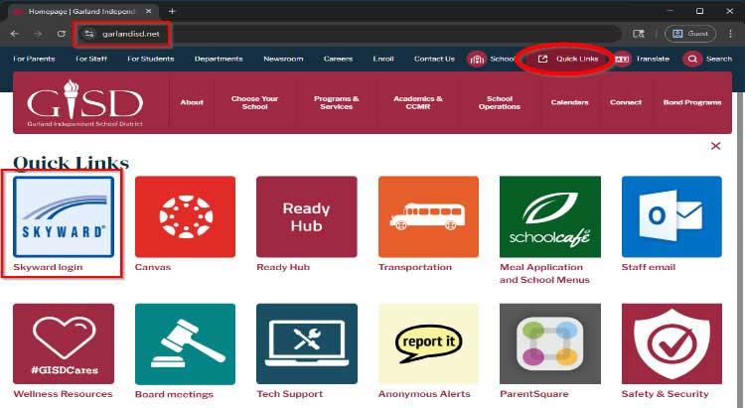
Task: Open Choose Your School menu
Action: pyautogui.click(x=254, y=102)
